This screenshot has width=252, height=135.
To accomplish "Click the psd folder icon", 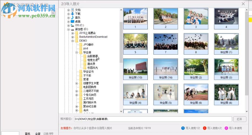I will click(81, 48).
